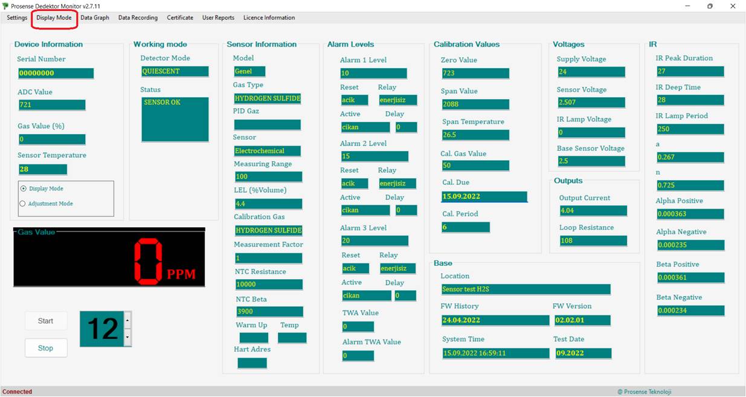
Task: Open the Licence Information menu
Action: tap(269, 18)
